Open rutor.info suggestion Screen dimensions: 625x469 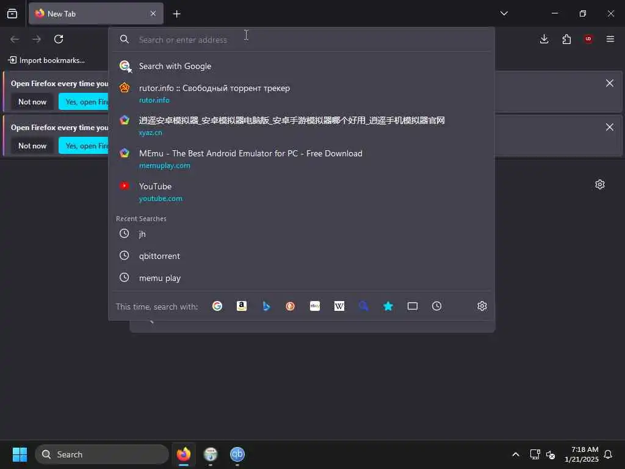302,93
